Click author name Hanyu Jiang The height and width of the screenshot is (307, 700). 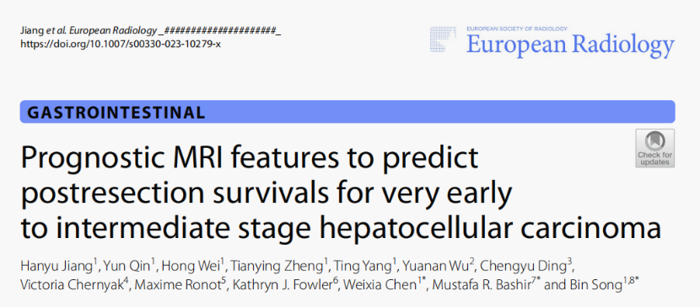click(x=57, y=266)
